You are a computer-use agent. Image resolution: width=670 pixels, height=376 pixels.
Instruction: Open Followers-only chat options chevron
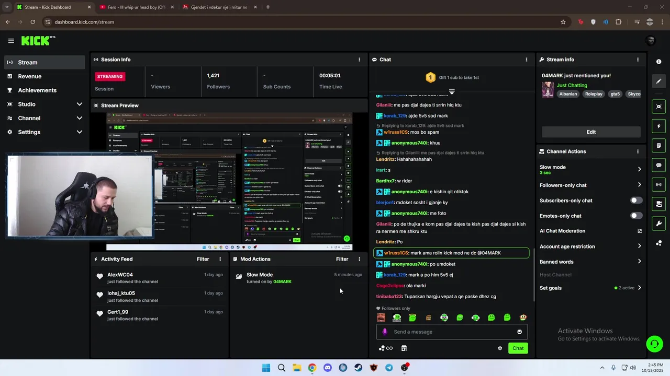point(639,185)
